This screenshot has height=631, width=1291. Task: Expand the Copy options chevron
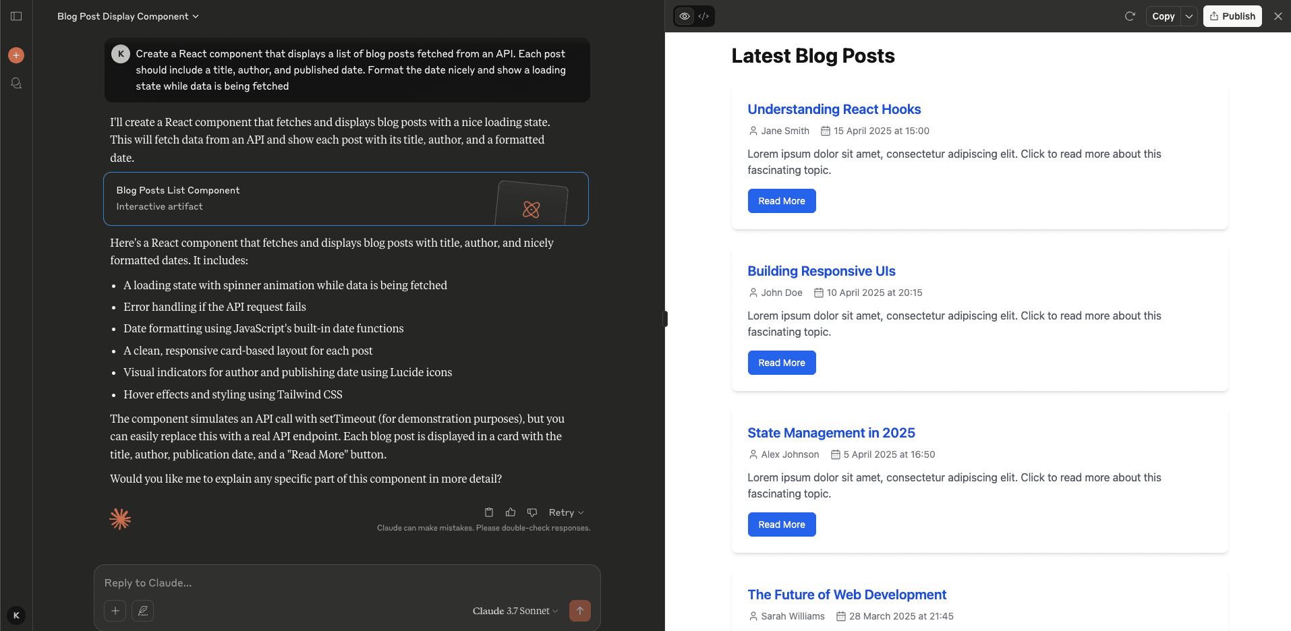pos(1189,16)
